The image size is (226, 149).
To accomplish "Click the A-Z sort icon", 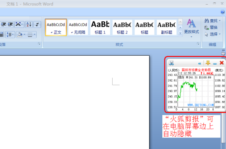I will [29, 24].
